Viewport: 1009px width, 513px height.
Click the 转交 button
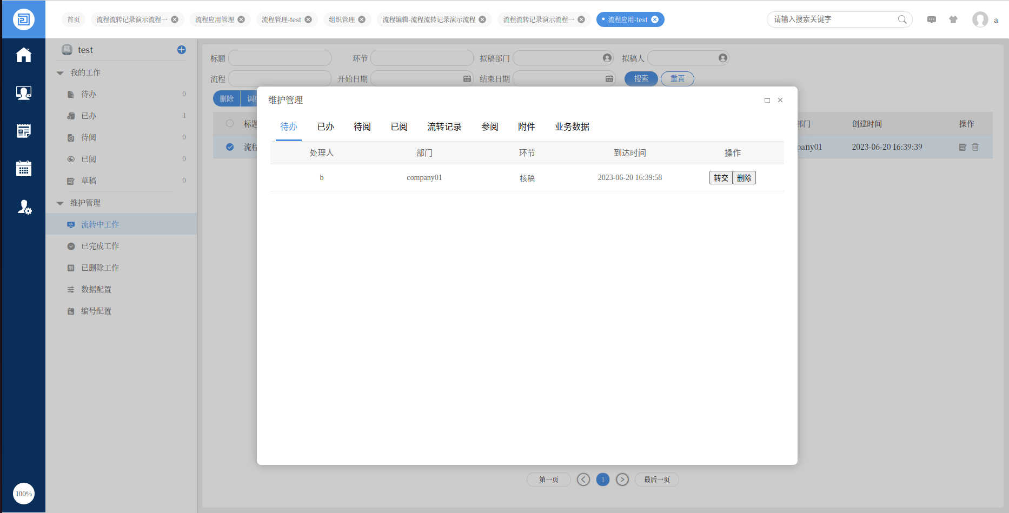(720, 178)
